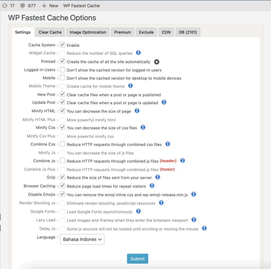Click the info icon beside Widget Cache
Image resolution: width=271 pixels, height=269 pixels.
138,53
